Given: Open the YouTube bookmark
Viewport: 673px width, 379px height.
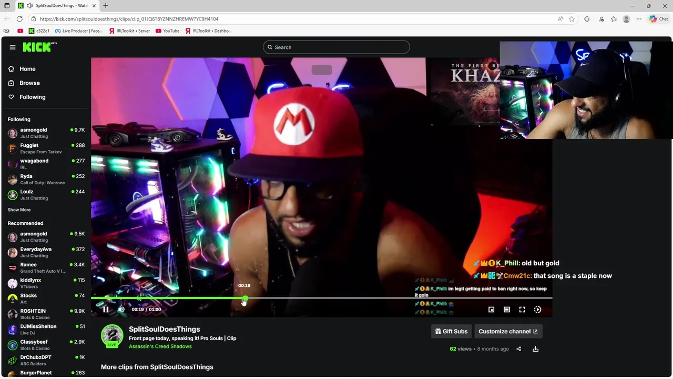Looking at the screenshot, I should (x=168, y=31).
